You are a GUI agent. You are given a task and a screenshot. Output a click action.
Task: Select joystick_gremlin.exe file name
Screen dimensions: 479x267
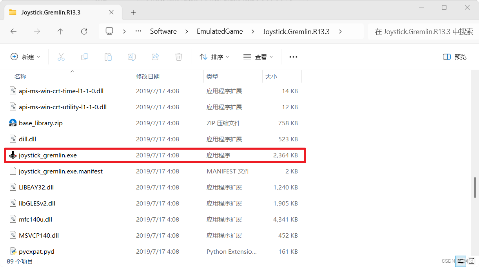(x=48, y=155)
